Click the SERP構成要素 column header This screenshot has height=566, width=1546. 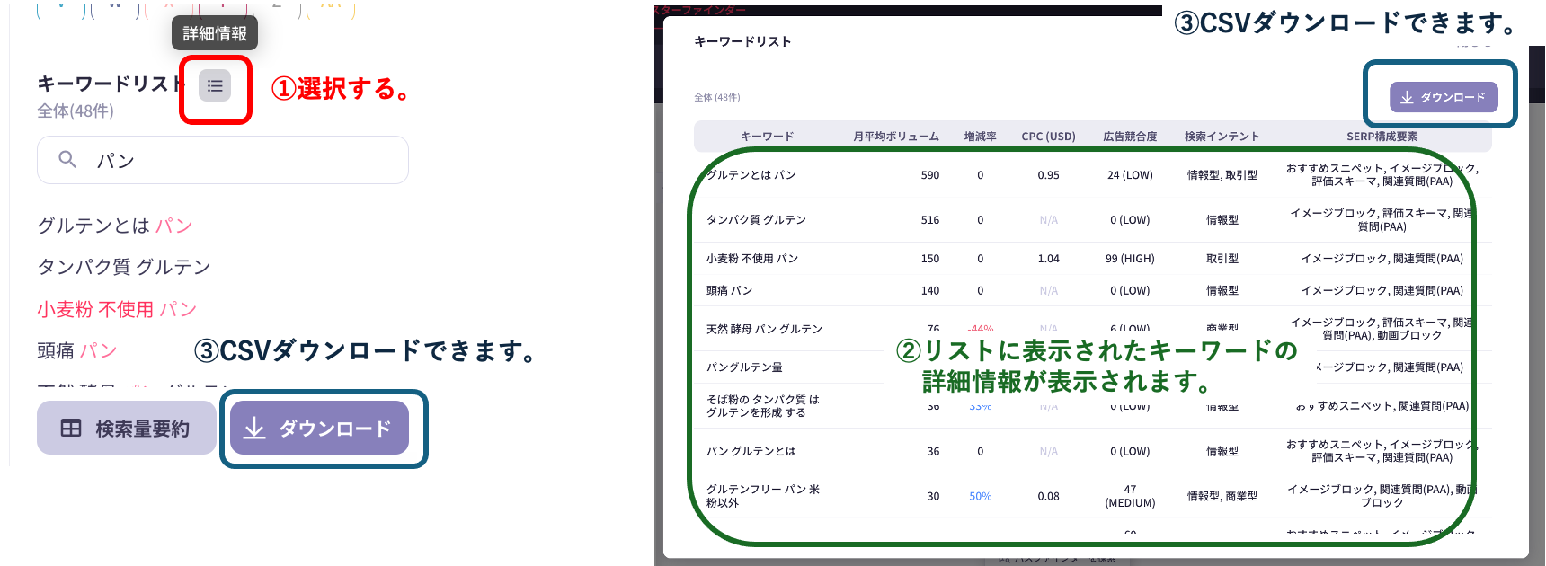click(x=1382, y=137)
